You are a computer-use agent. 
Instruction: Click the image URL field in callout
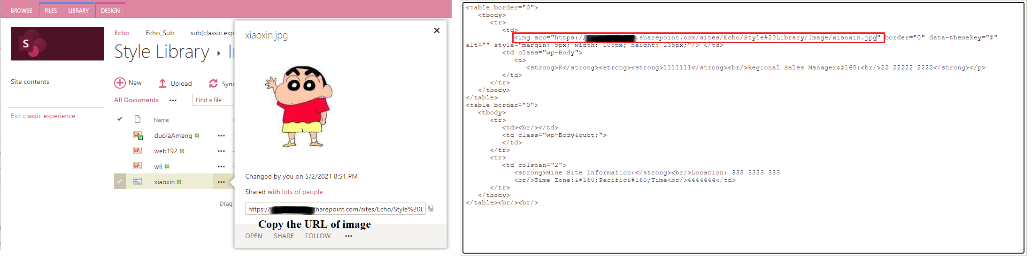[x=335, y=209]
